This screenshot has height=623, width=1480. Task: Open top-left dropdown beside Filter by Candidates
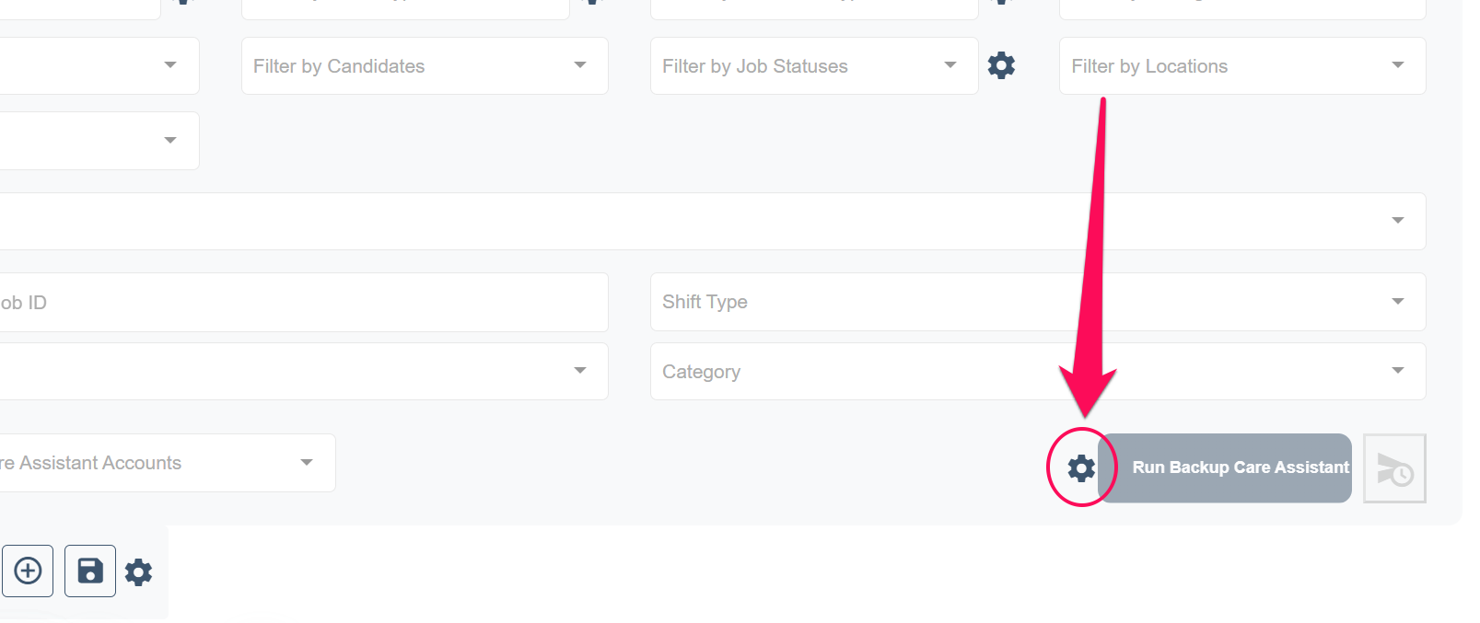(x=99, y=65)
